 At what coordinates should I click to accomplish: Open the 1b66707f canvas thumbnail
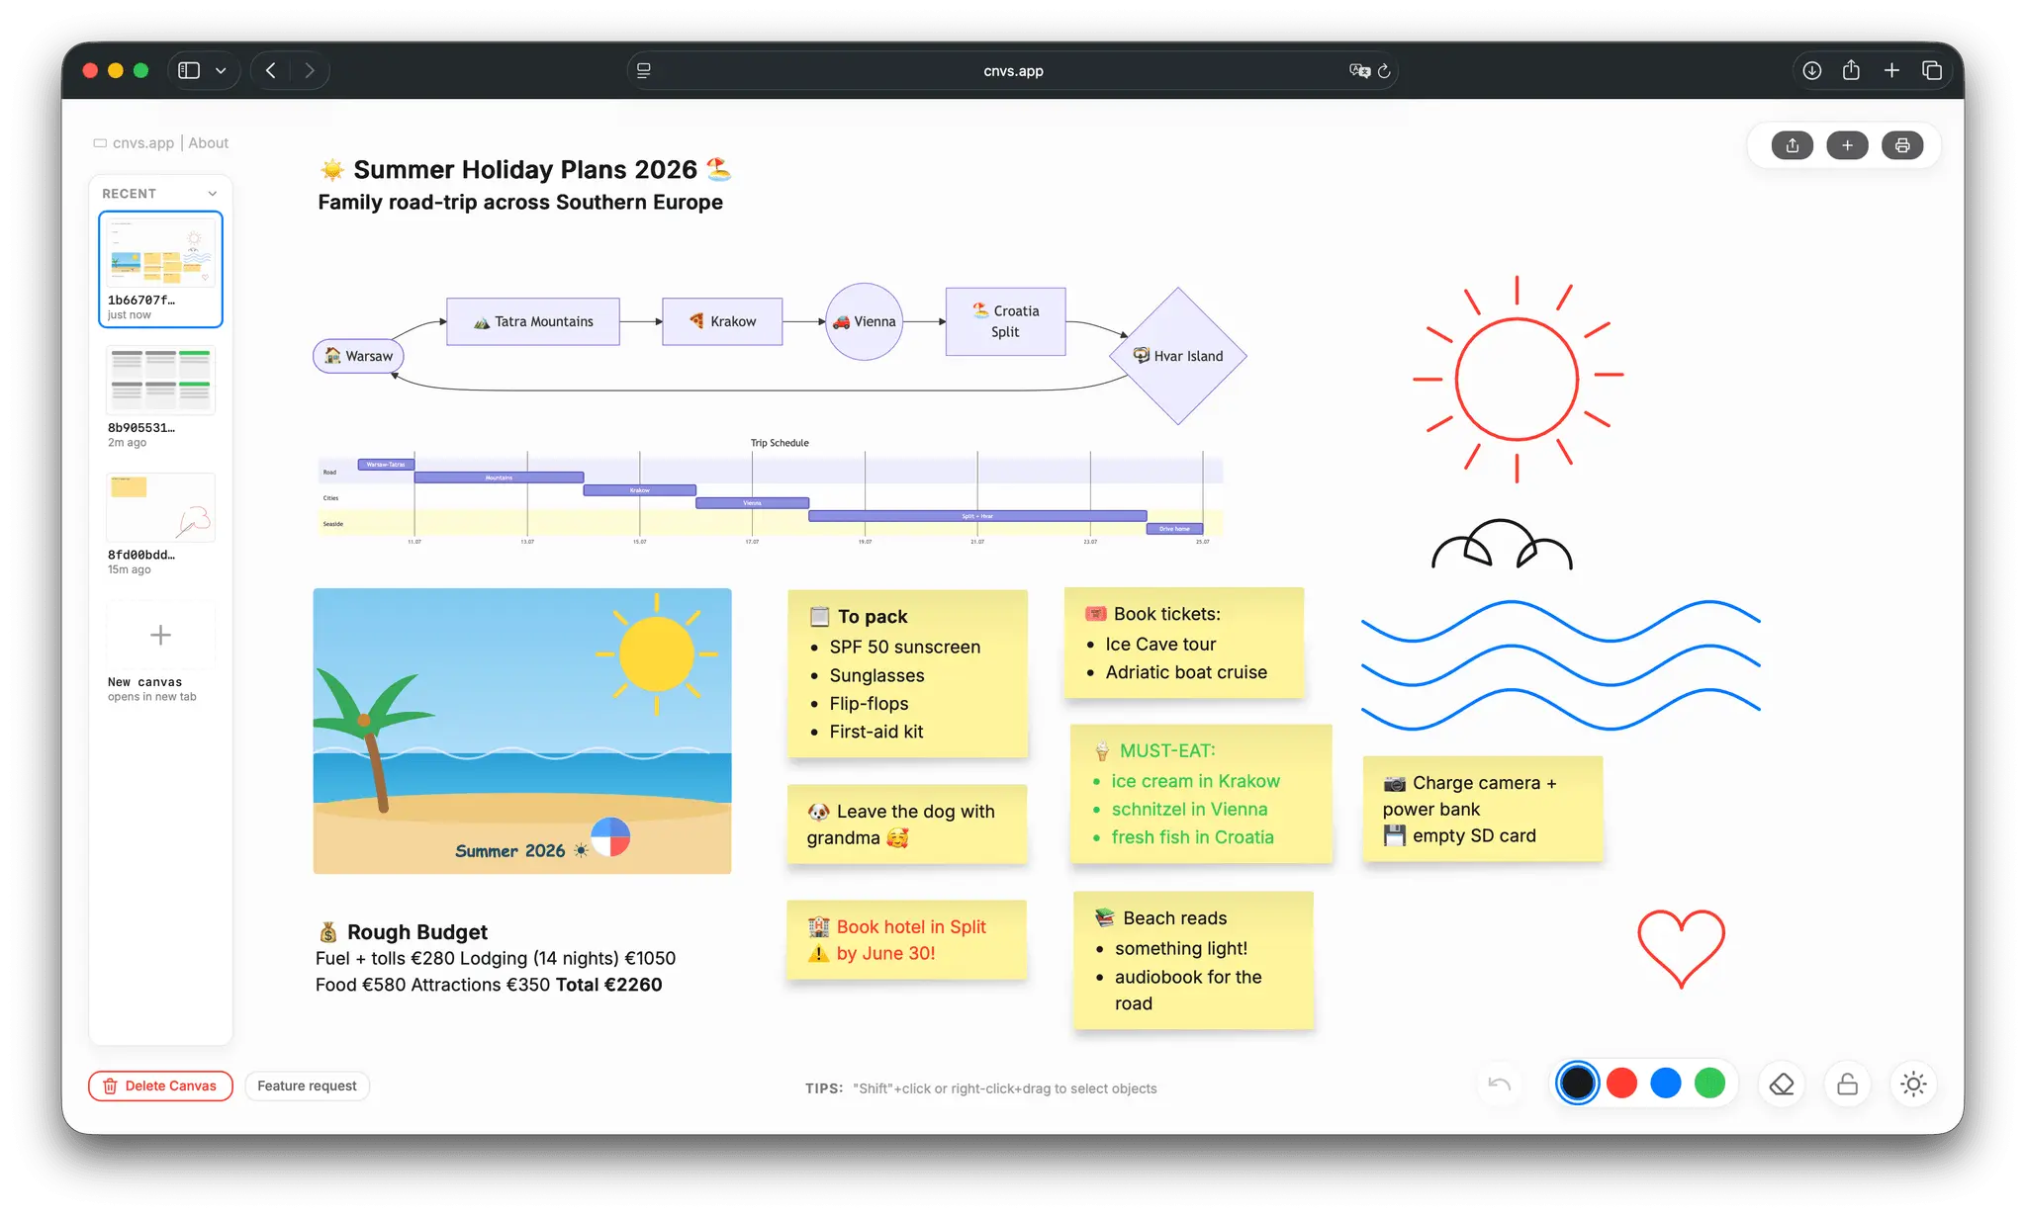tap(160, 269)
